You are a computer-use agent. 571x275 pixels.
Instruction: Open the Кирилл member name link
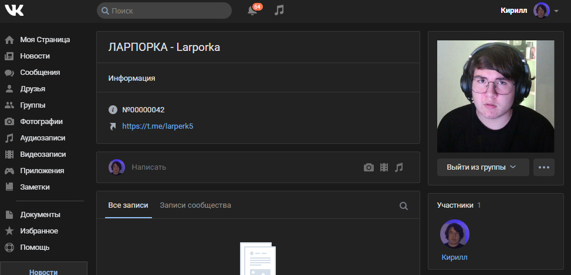[x=454, y=257]
